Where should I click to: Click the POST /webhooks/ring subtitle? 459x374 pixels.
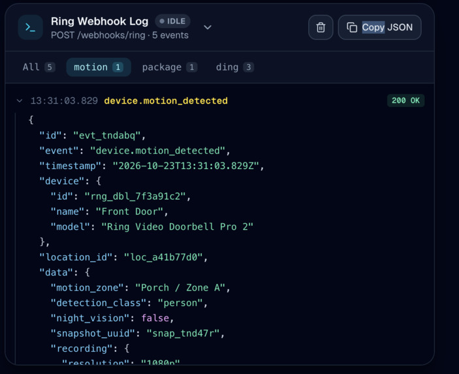(x=119, y=35)
